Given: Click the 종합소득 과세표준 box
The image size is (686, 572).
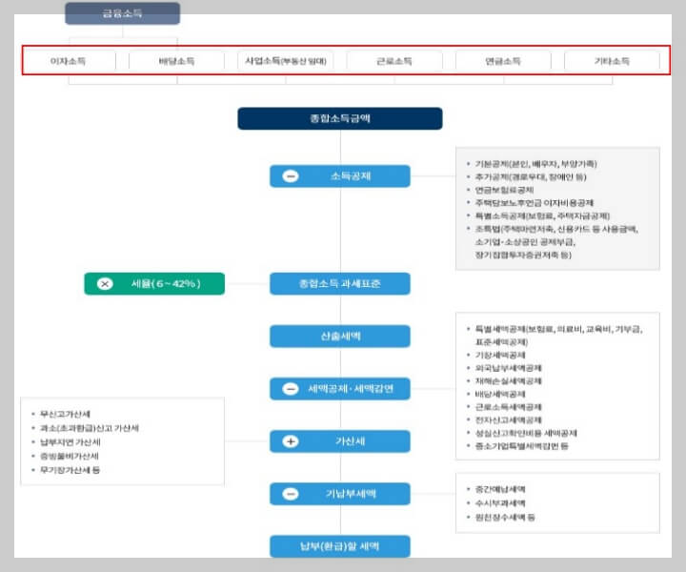Looking at the screenshot, I should pyautogui.click(x=340, y=283).
